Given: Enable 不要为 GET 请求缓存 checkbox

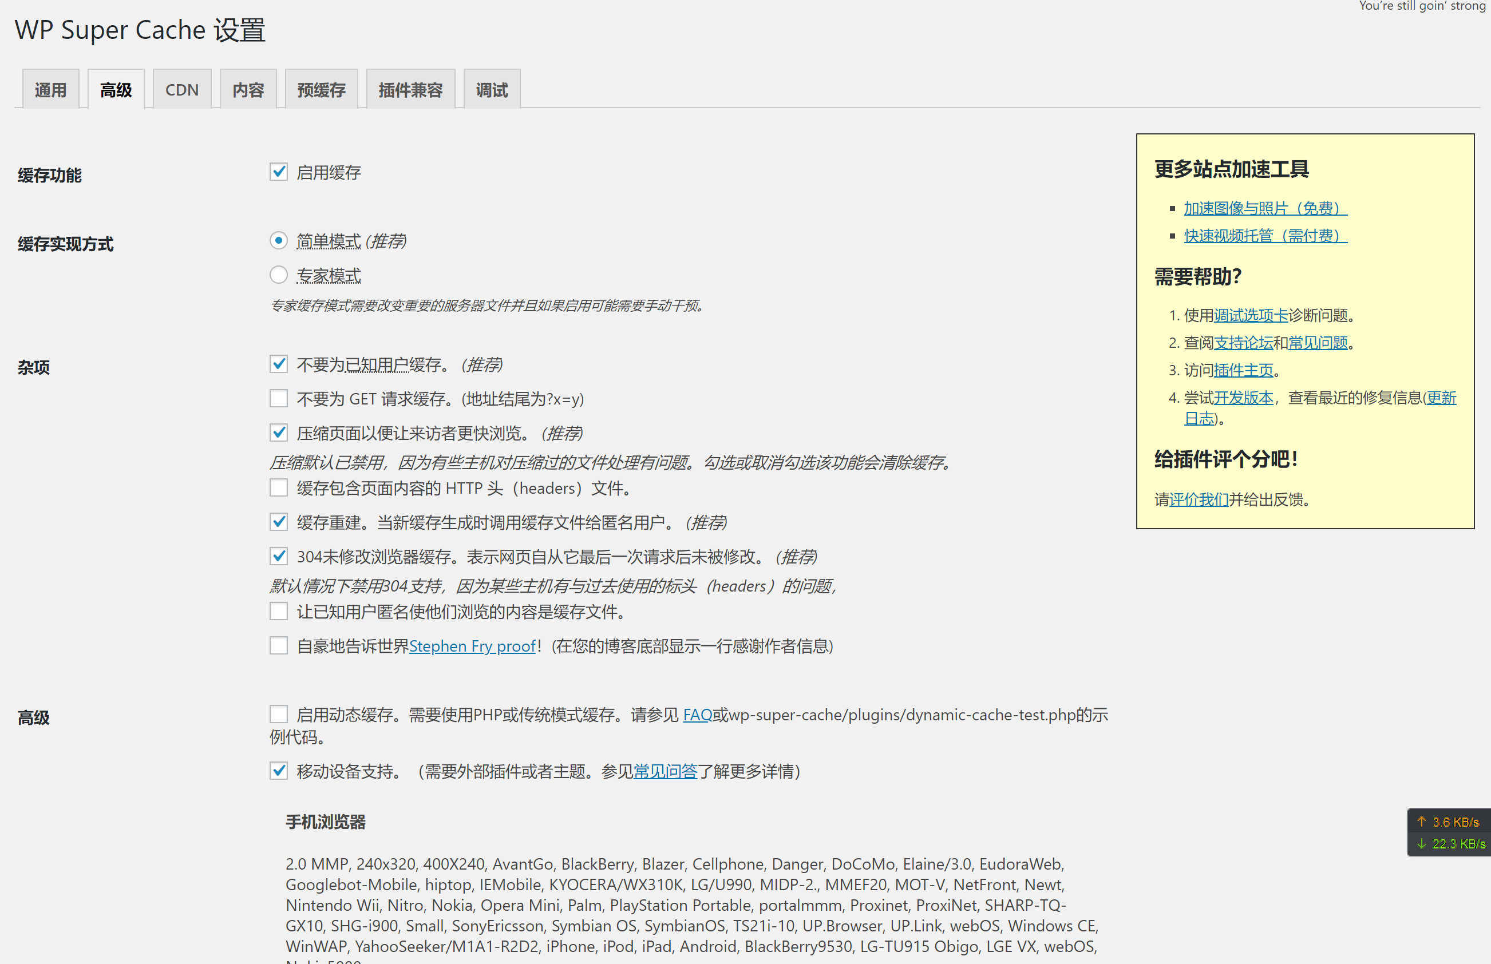Looking at the screenshot, I should coord(279,398).
